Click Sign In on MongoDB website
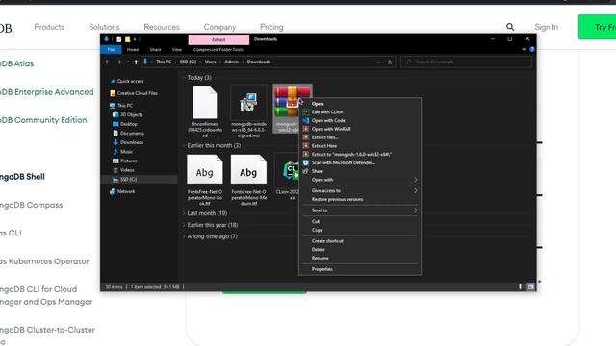 pyautogui.click(x=546, y=27)
